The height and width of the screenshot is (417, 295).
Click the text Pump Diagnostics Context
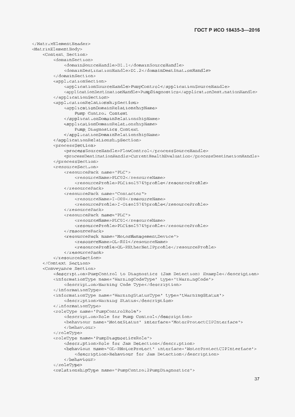pyautogui.click(x=106, y=129)
